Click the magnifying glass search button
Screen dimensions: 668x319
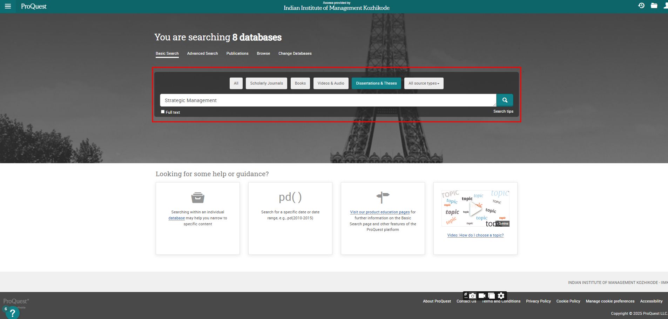tap(505, 100)
